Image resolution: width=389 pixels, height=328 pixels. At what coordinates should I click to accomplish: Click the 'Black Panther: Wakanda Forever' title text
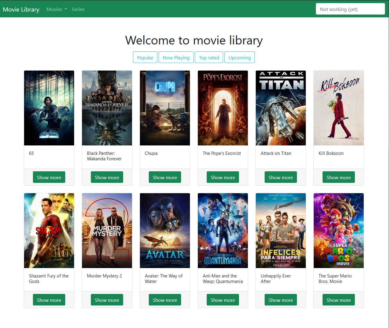point(104,156)
